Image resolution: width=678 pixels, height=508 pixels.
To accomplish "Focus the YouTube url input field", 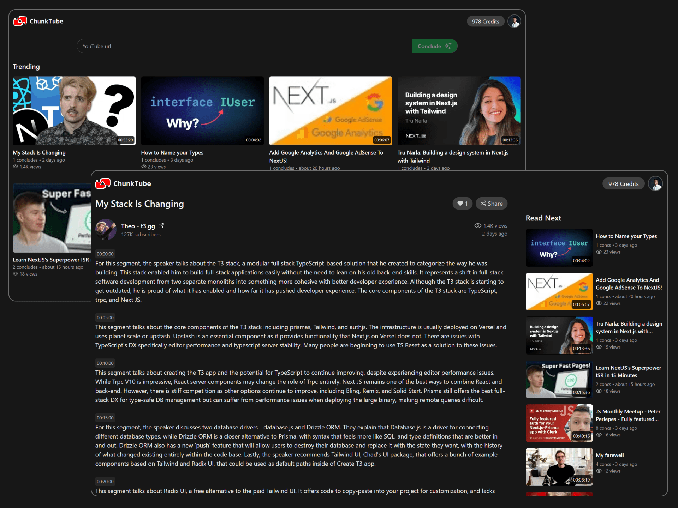I will [x=245, y=46].
